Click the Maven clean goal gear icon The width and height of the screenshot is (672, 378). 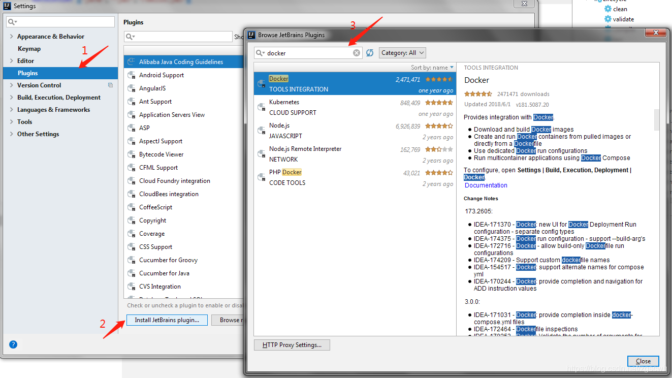(607, 9)
